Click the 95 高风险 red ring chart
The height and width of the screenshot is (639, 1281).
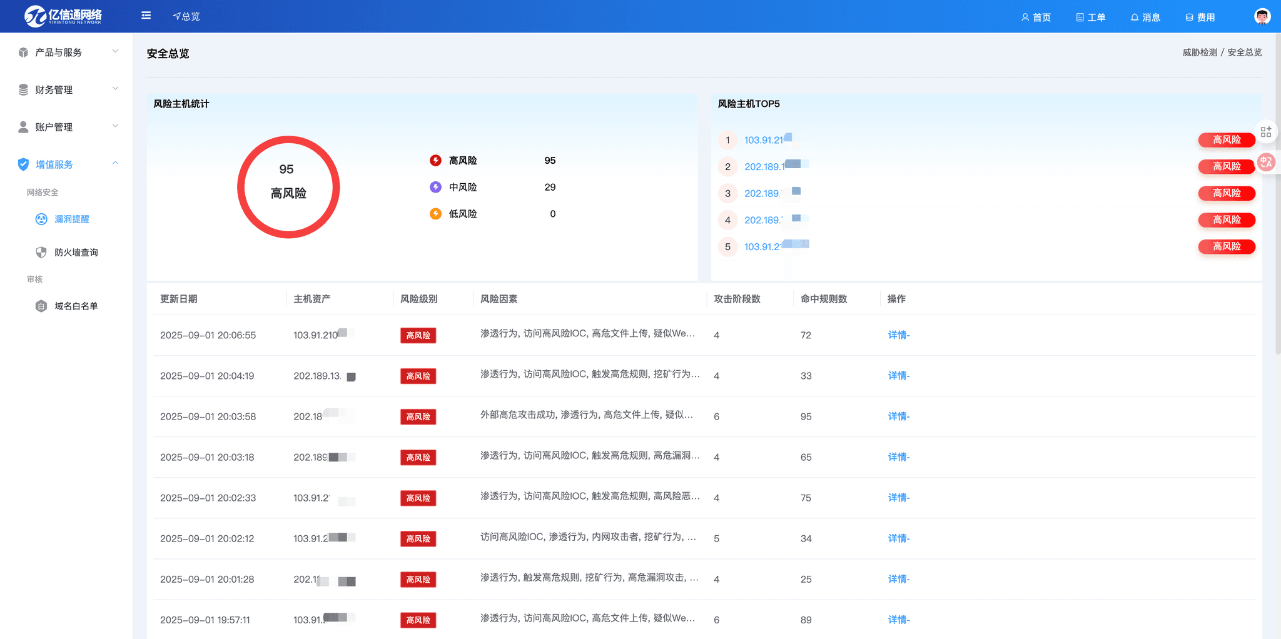[288, 187]
